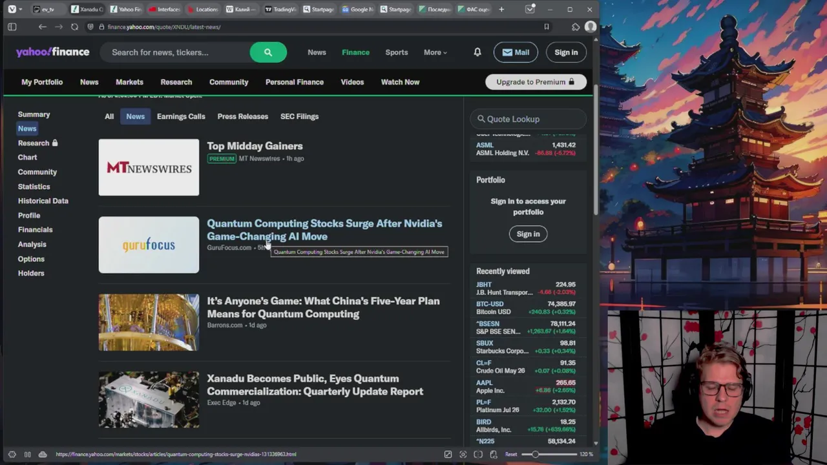Open Statistics in the left sidebar
Viewport: 827px width, 465px height.
(34, 187)
